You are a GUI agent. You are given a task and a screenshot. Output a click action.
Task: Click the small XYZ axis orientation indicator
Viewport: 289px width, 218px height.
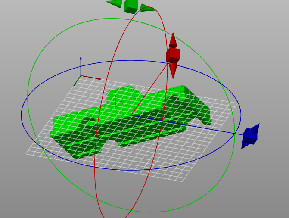[x=81, y=74]
